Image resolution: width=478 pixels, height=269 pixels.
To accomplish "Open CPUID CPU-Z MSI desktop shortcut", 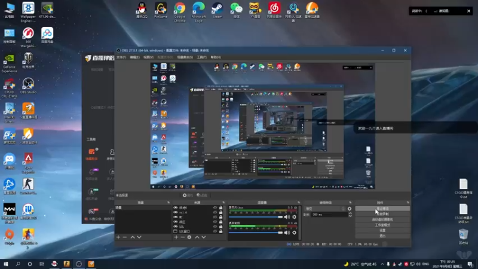I will click(9, 88).
